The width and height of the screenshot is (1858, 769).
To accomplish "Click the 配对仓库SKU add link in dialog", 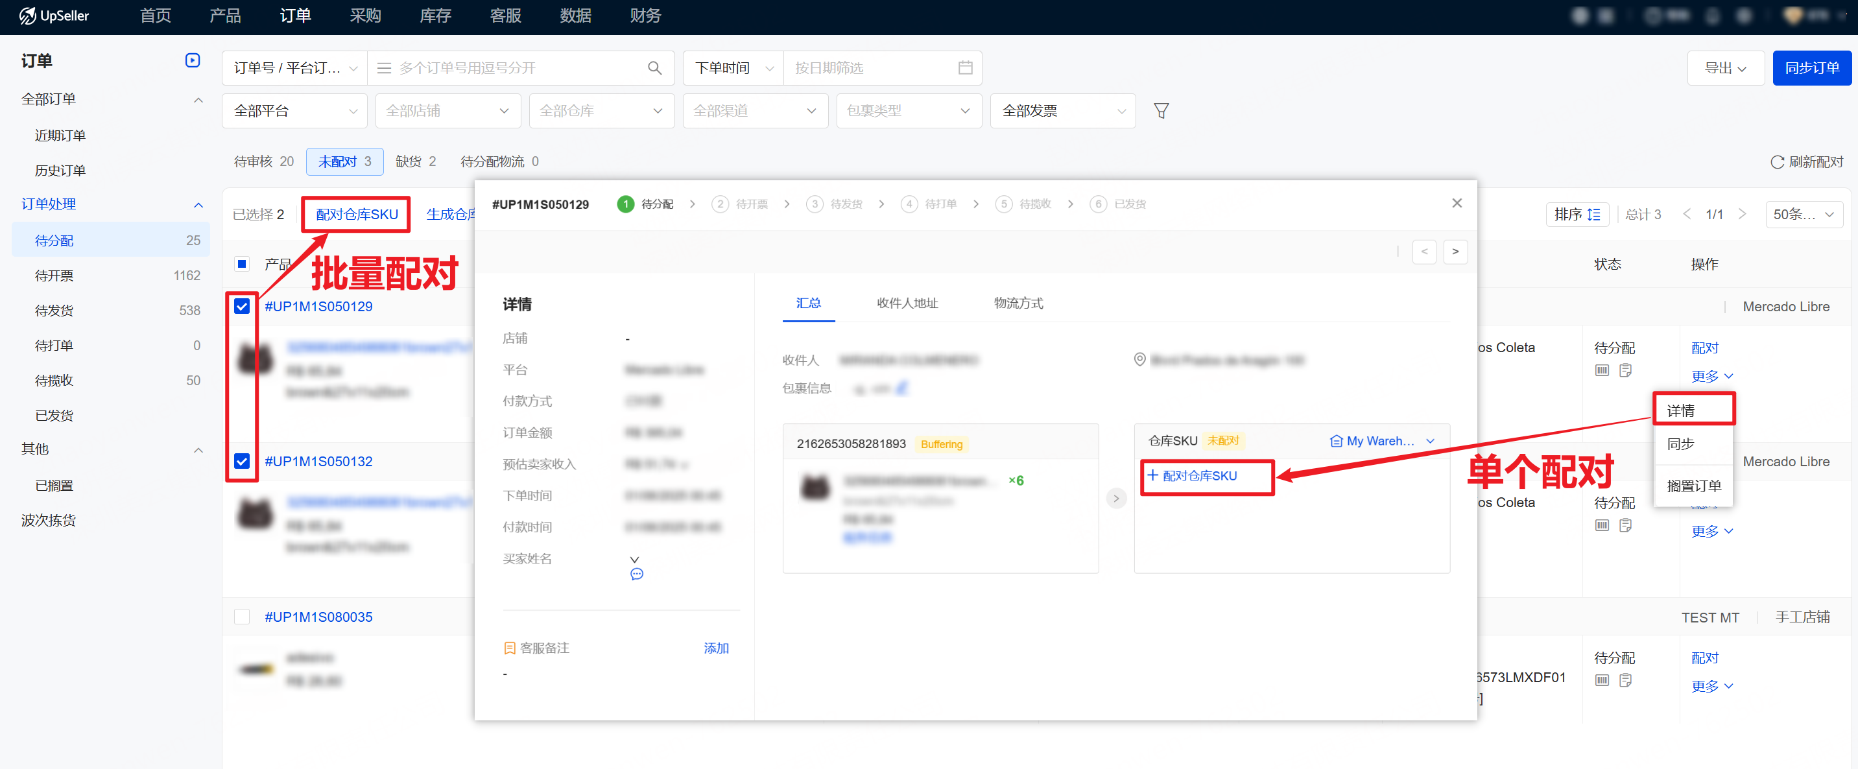I will pyautogui.click(x=1198, y=475).
